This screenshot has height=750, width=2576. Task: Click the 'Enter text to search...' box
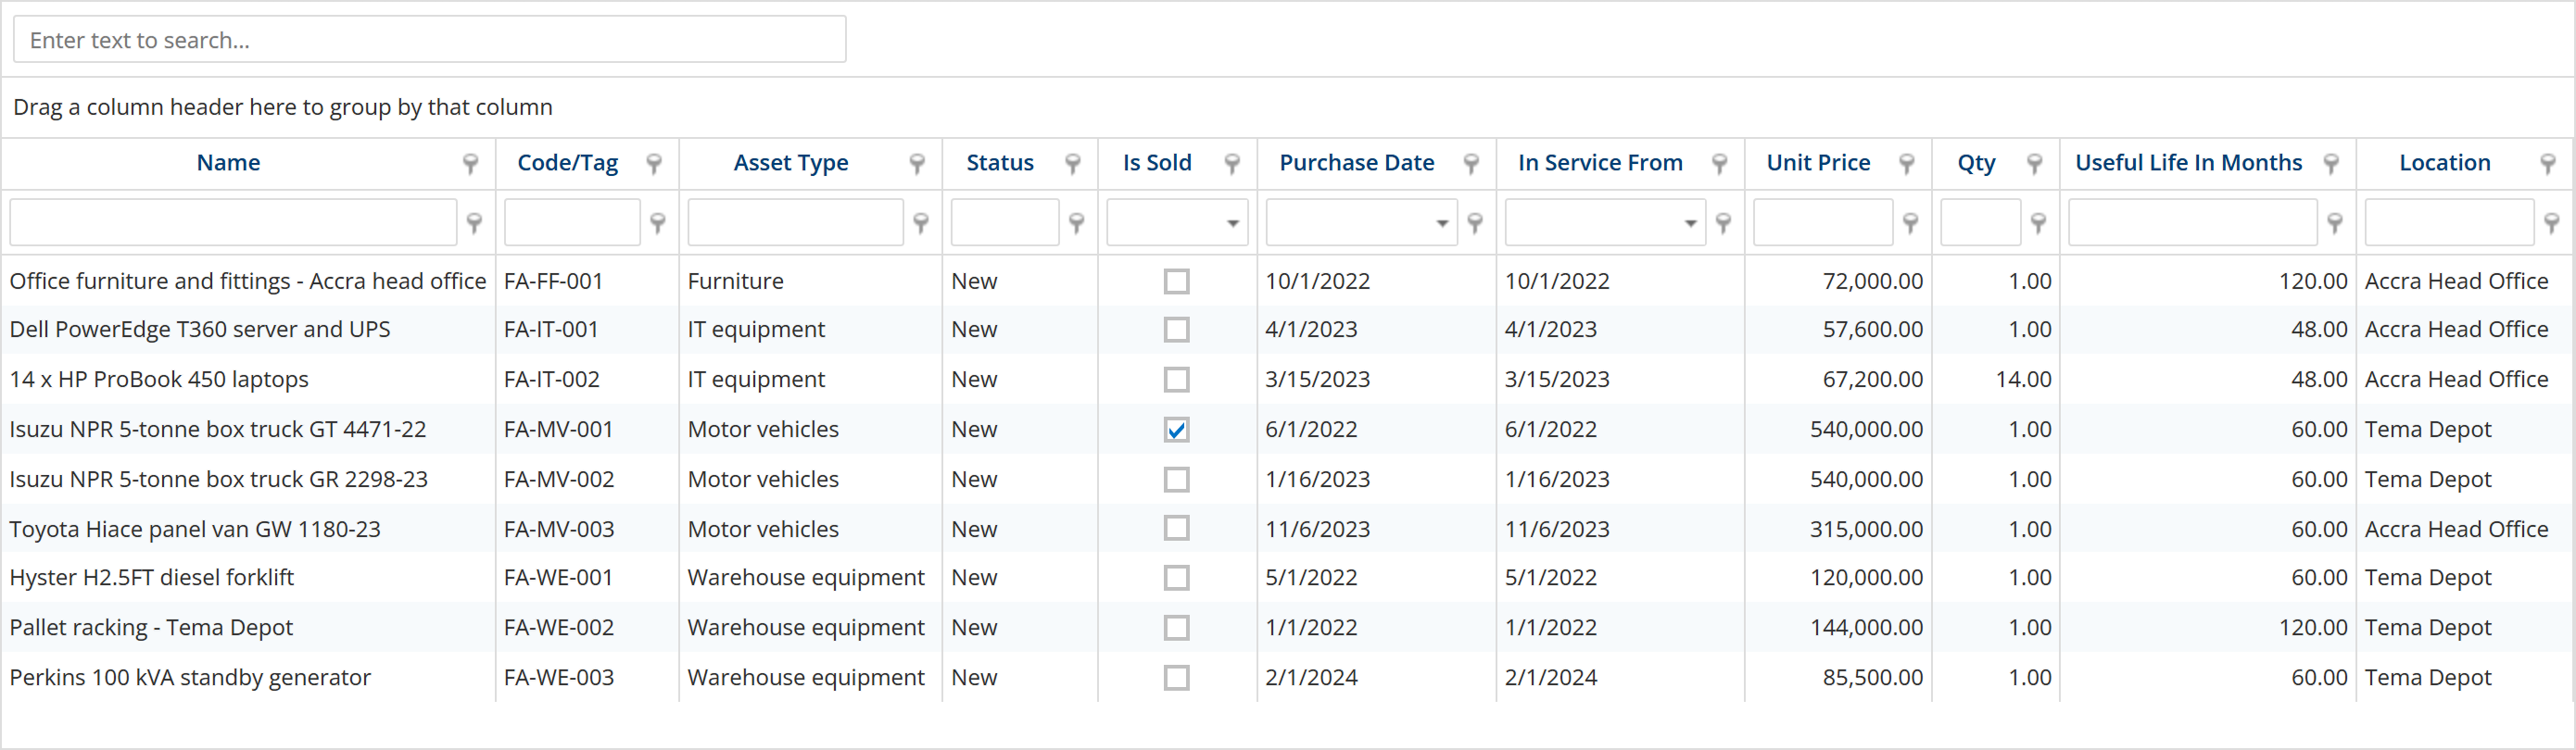(x=430, y=40)
